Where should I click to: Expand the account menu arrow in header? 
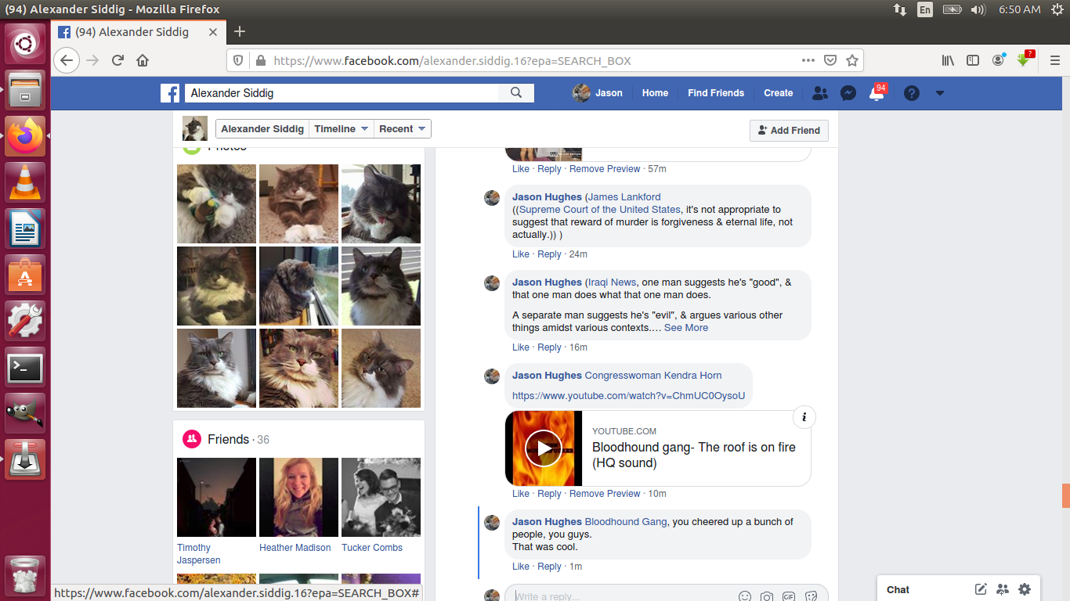(x=940, y=93)
